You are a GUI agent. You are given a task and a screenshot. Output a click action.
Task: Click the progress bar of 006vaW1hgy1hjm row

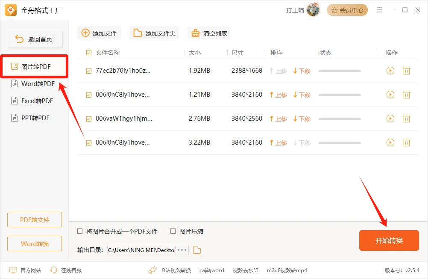tap(340, 119)
